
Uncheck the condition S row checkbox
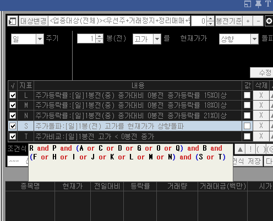[x=13, y=126]
